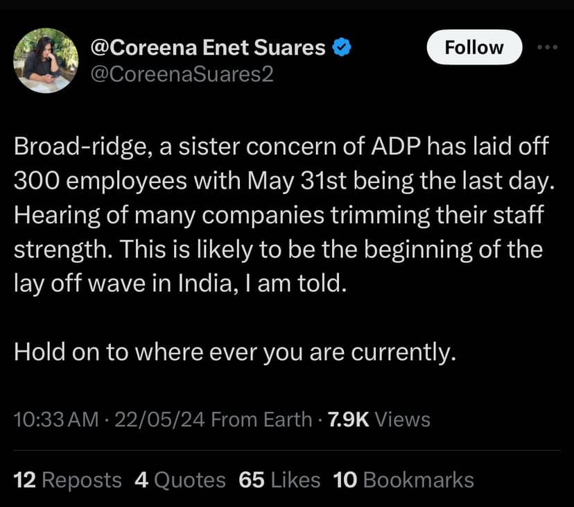
Task: Open the display name @Coreena Enet Suares
Action: (x=208, y=47)
